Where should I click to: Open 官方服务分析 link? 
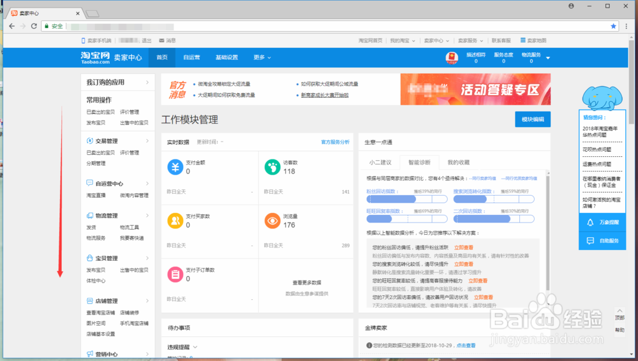335,142
